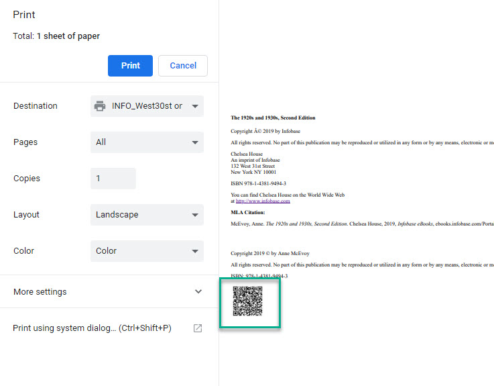494x386 pixels.
Task: Click the printer icon in Destination field
Action: (x=100, y=106)
